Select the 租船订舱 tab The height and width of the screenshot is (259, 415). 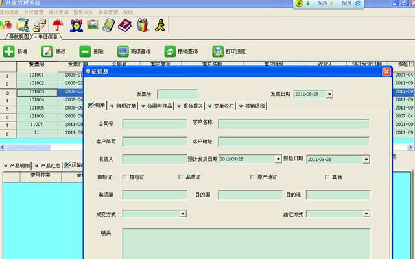pyautogui.click(x=123, y=106)
